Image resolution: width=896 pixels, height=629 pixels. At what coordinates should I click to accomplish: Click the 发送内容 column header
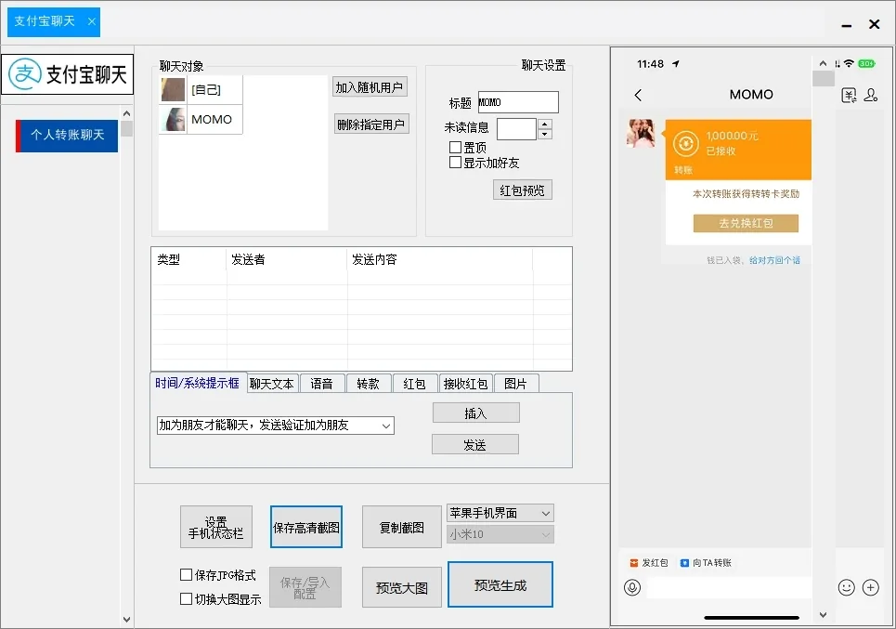point(440,259)
